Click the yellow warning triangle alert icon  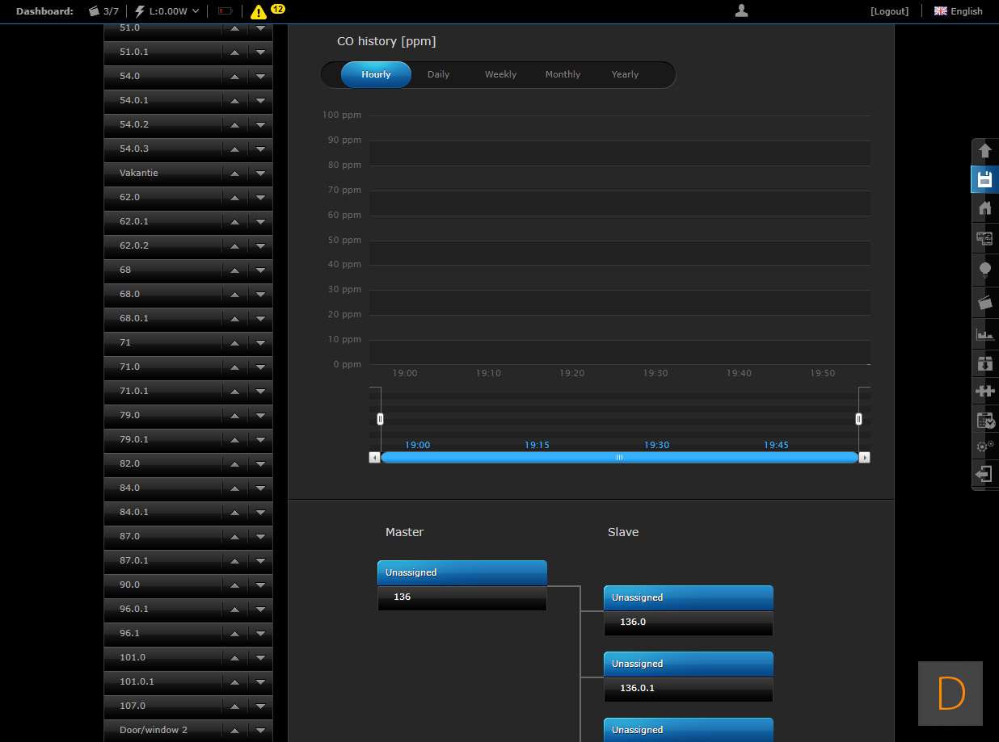259,11
